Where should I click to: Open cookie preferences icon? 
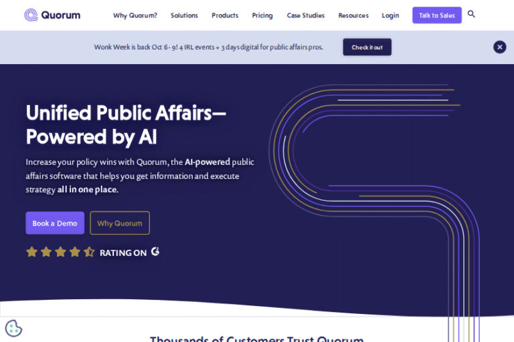pos(13,328)
